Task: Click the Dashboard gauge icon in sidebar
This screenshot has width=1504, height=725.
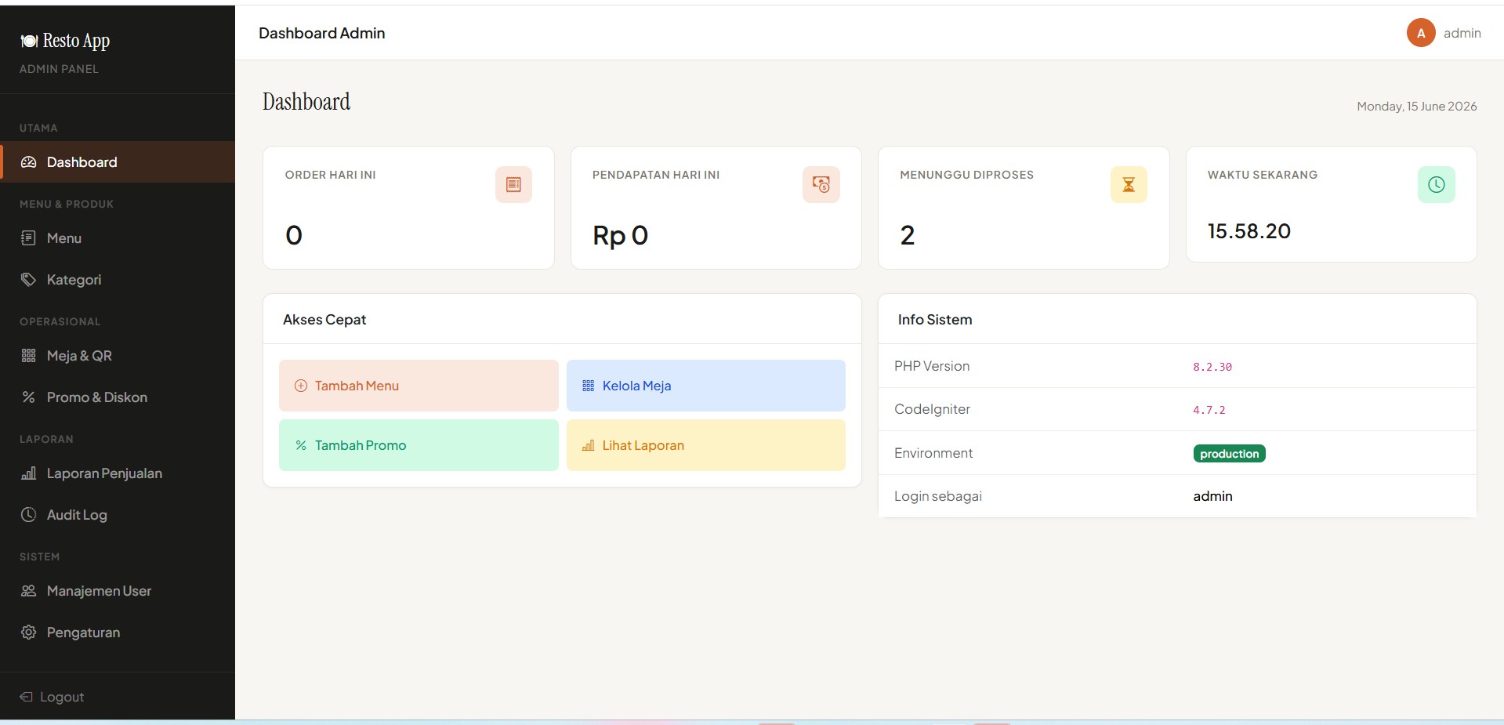Action: click(29, 162)
